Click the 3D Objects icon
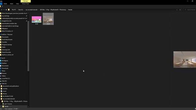Screen dimensions: 196x110 1,61
